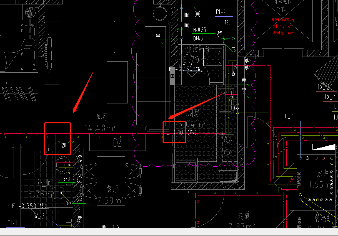Click the 客厅 room label
The height and width of the screenshot is (236, 338).
pyautogui.click(x=102, y=117)
